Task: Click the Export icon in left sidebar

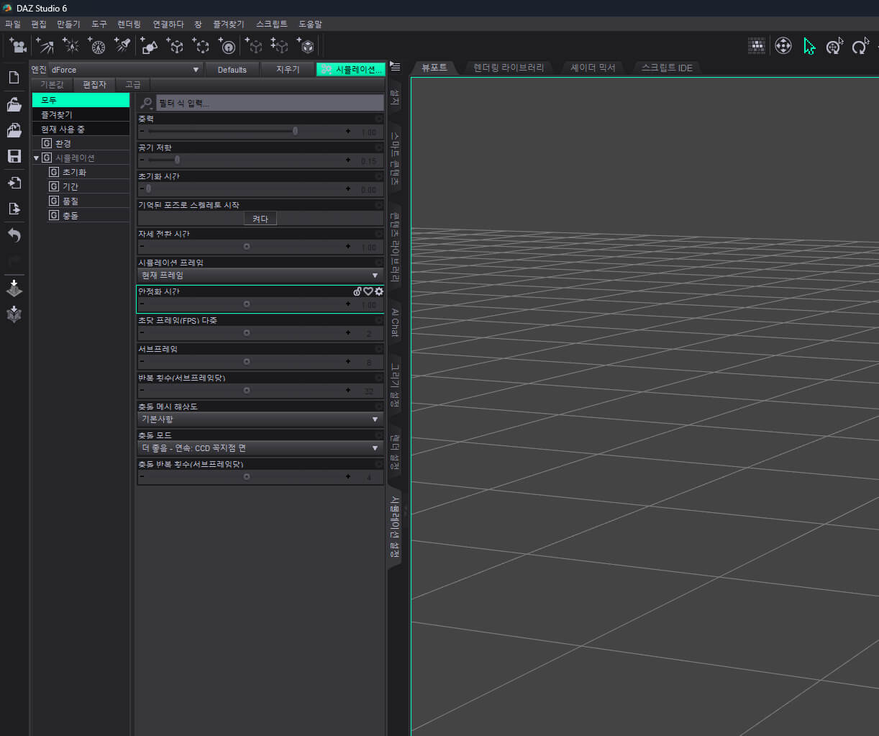Action: (14, 209)
